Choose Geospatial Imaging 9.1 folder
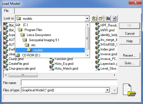Viewport: 143px width, 104px height. (x=44, y=40)
